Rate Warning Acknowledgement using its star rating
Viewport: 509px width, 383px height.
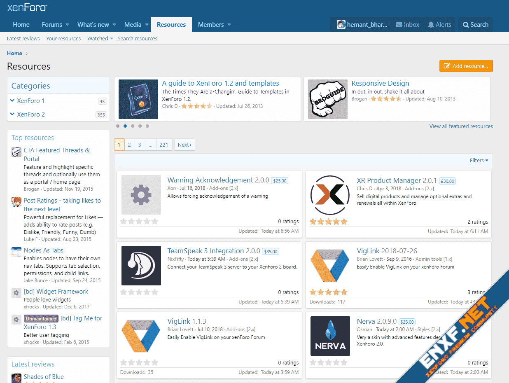pyautogui.click(x=139, y=222)
